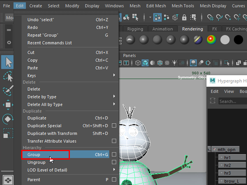This screenshot has width=247, height=185.
Task: Select the arrow Select tool
Action: [x=8, y=62]
